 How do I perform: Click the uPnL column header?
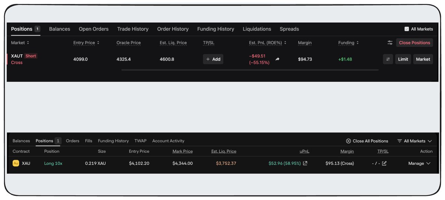click(304, 151)
